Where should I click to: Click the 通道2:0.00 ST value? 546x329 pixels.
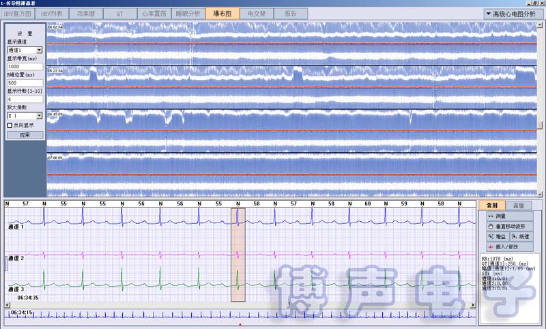coord(494,283)
